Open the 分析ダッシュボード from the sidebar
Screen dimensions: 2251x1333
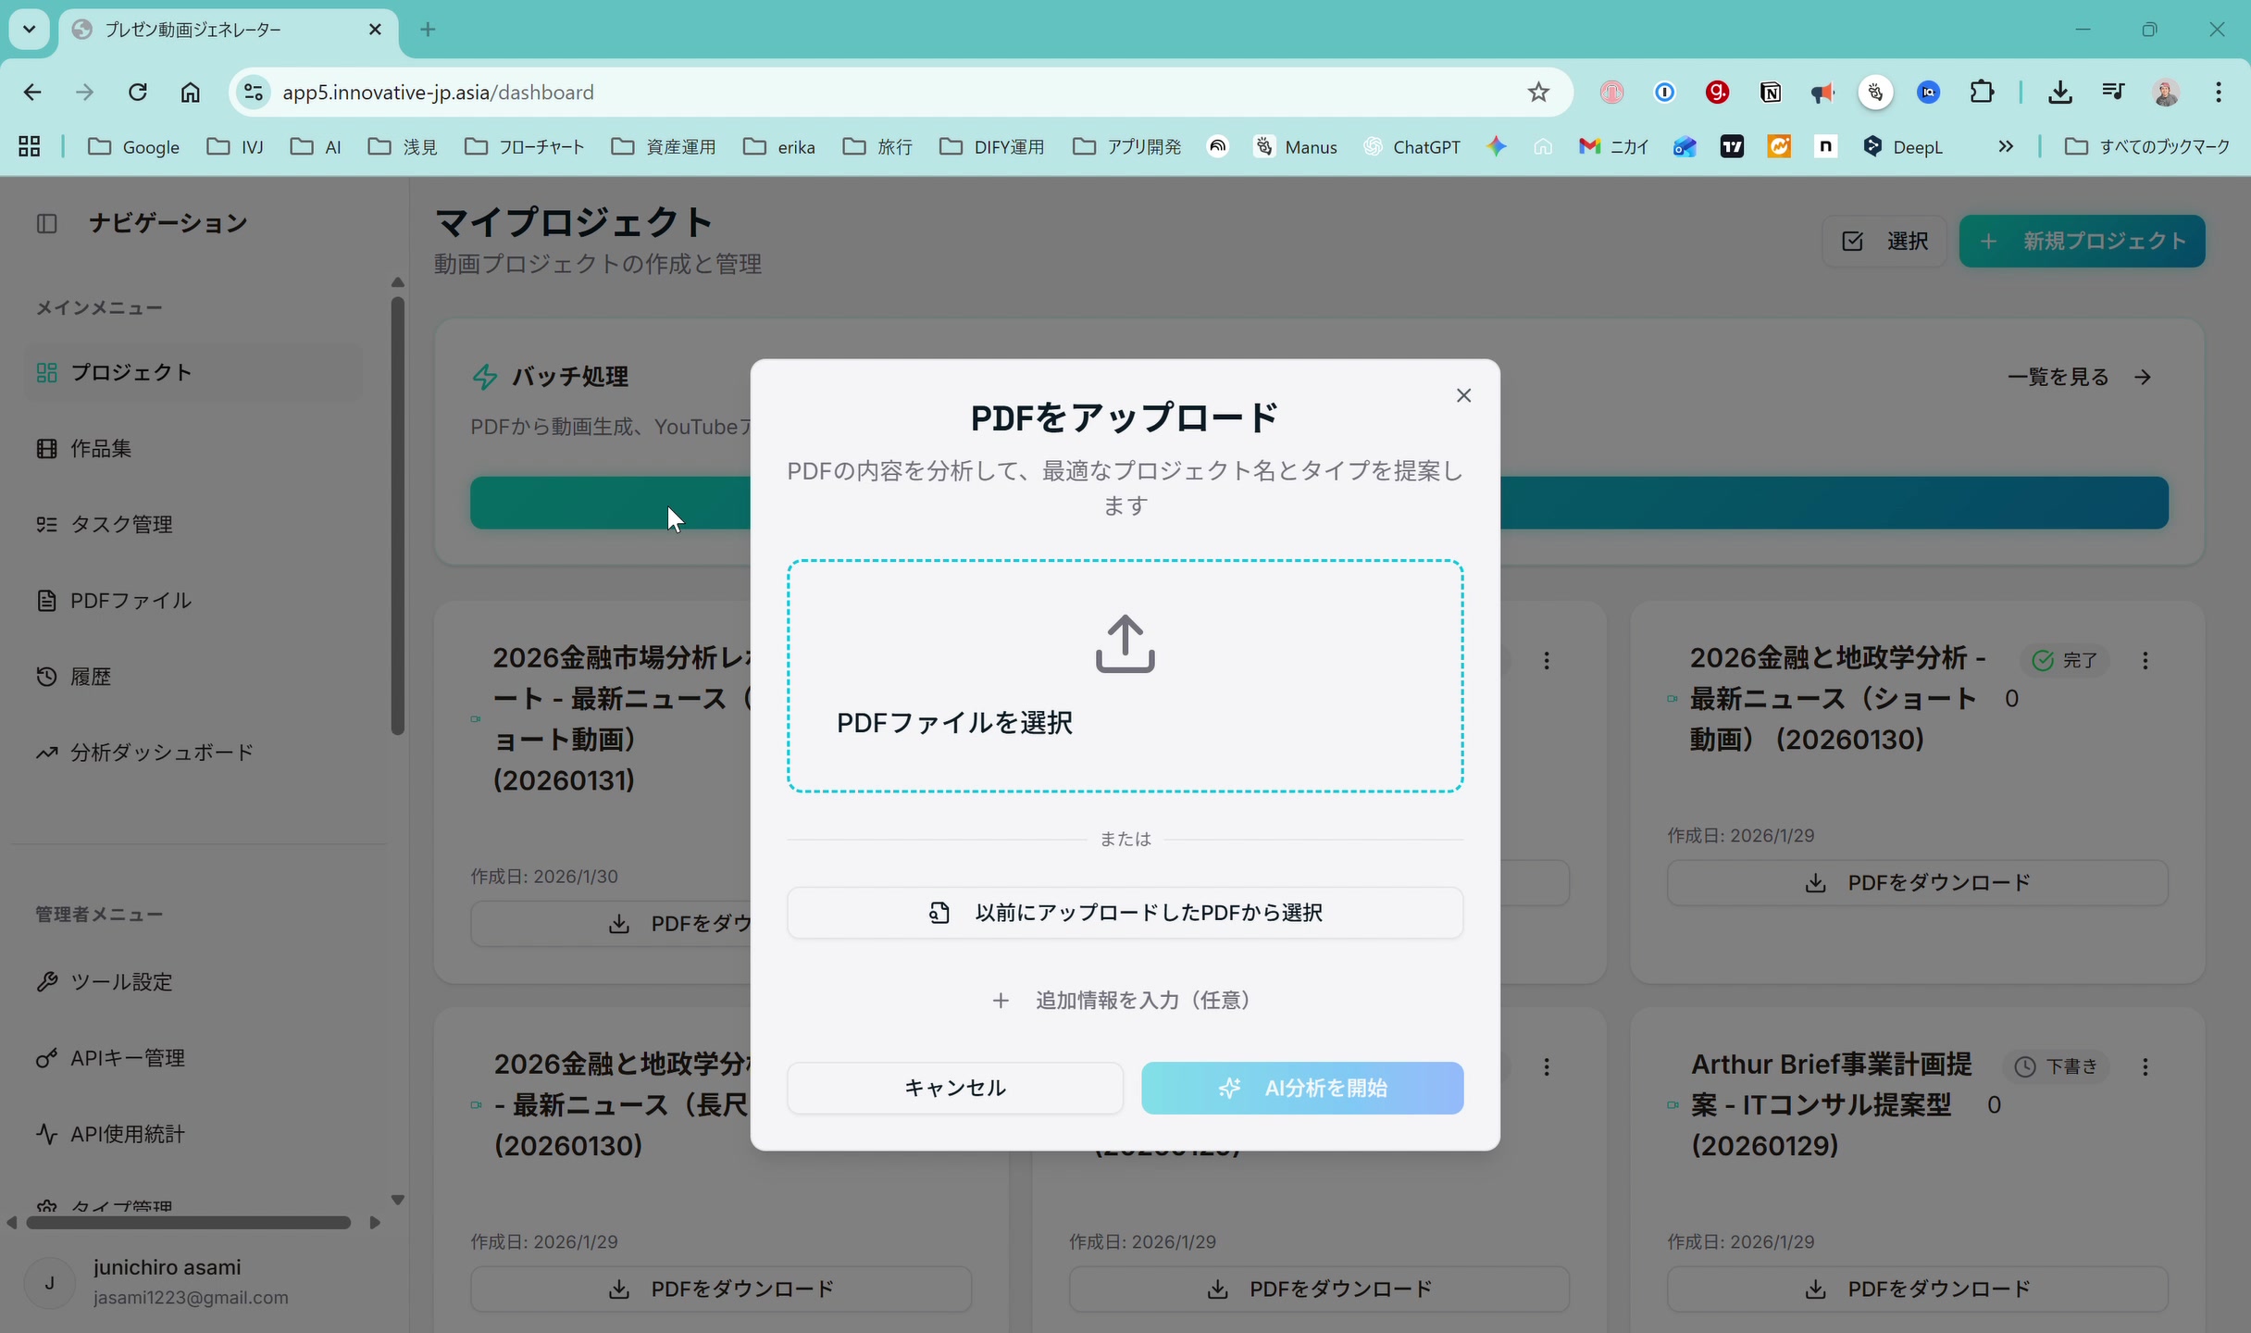(x=161, y=752)
